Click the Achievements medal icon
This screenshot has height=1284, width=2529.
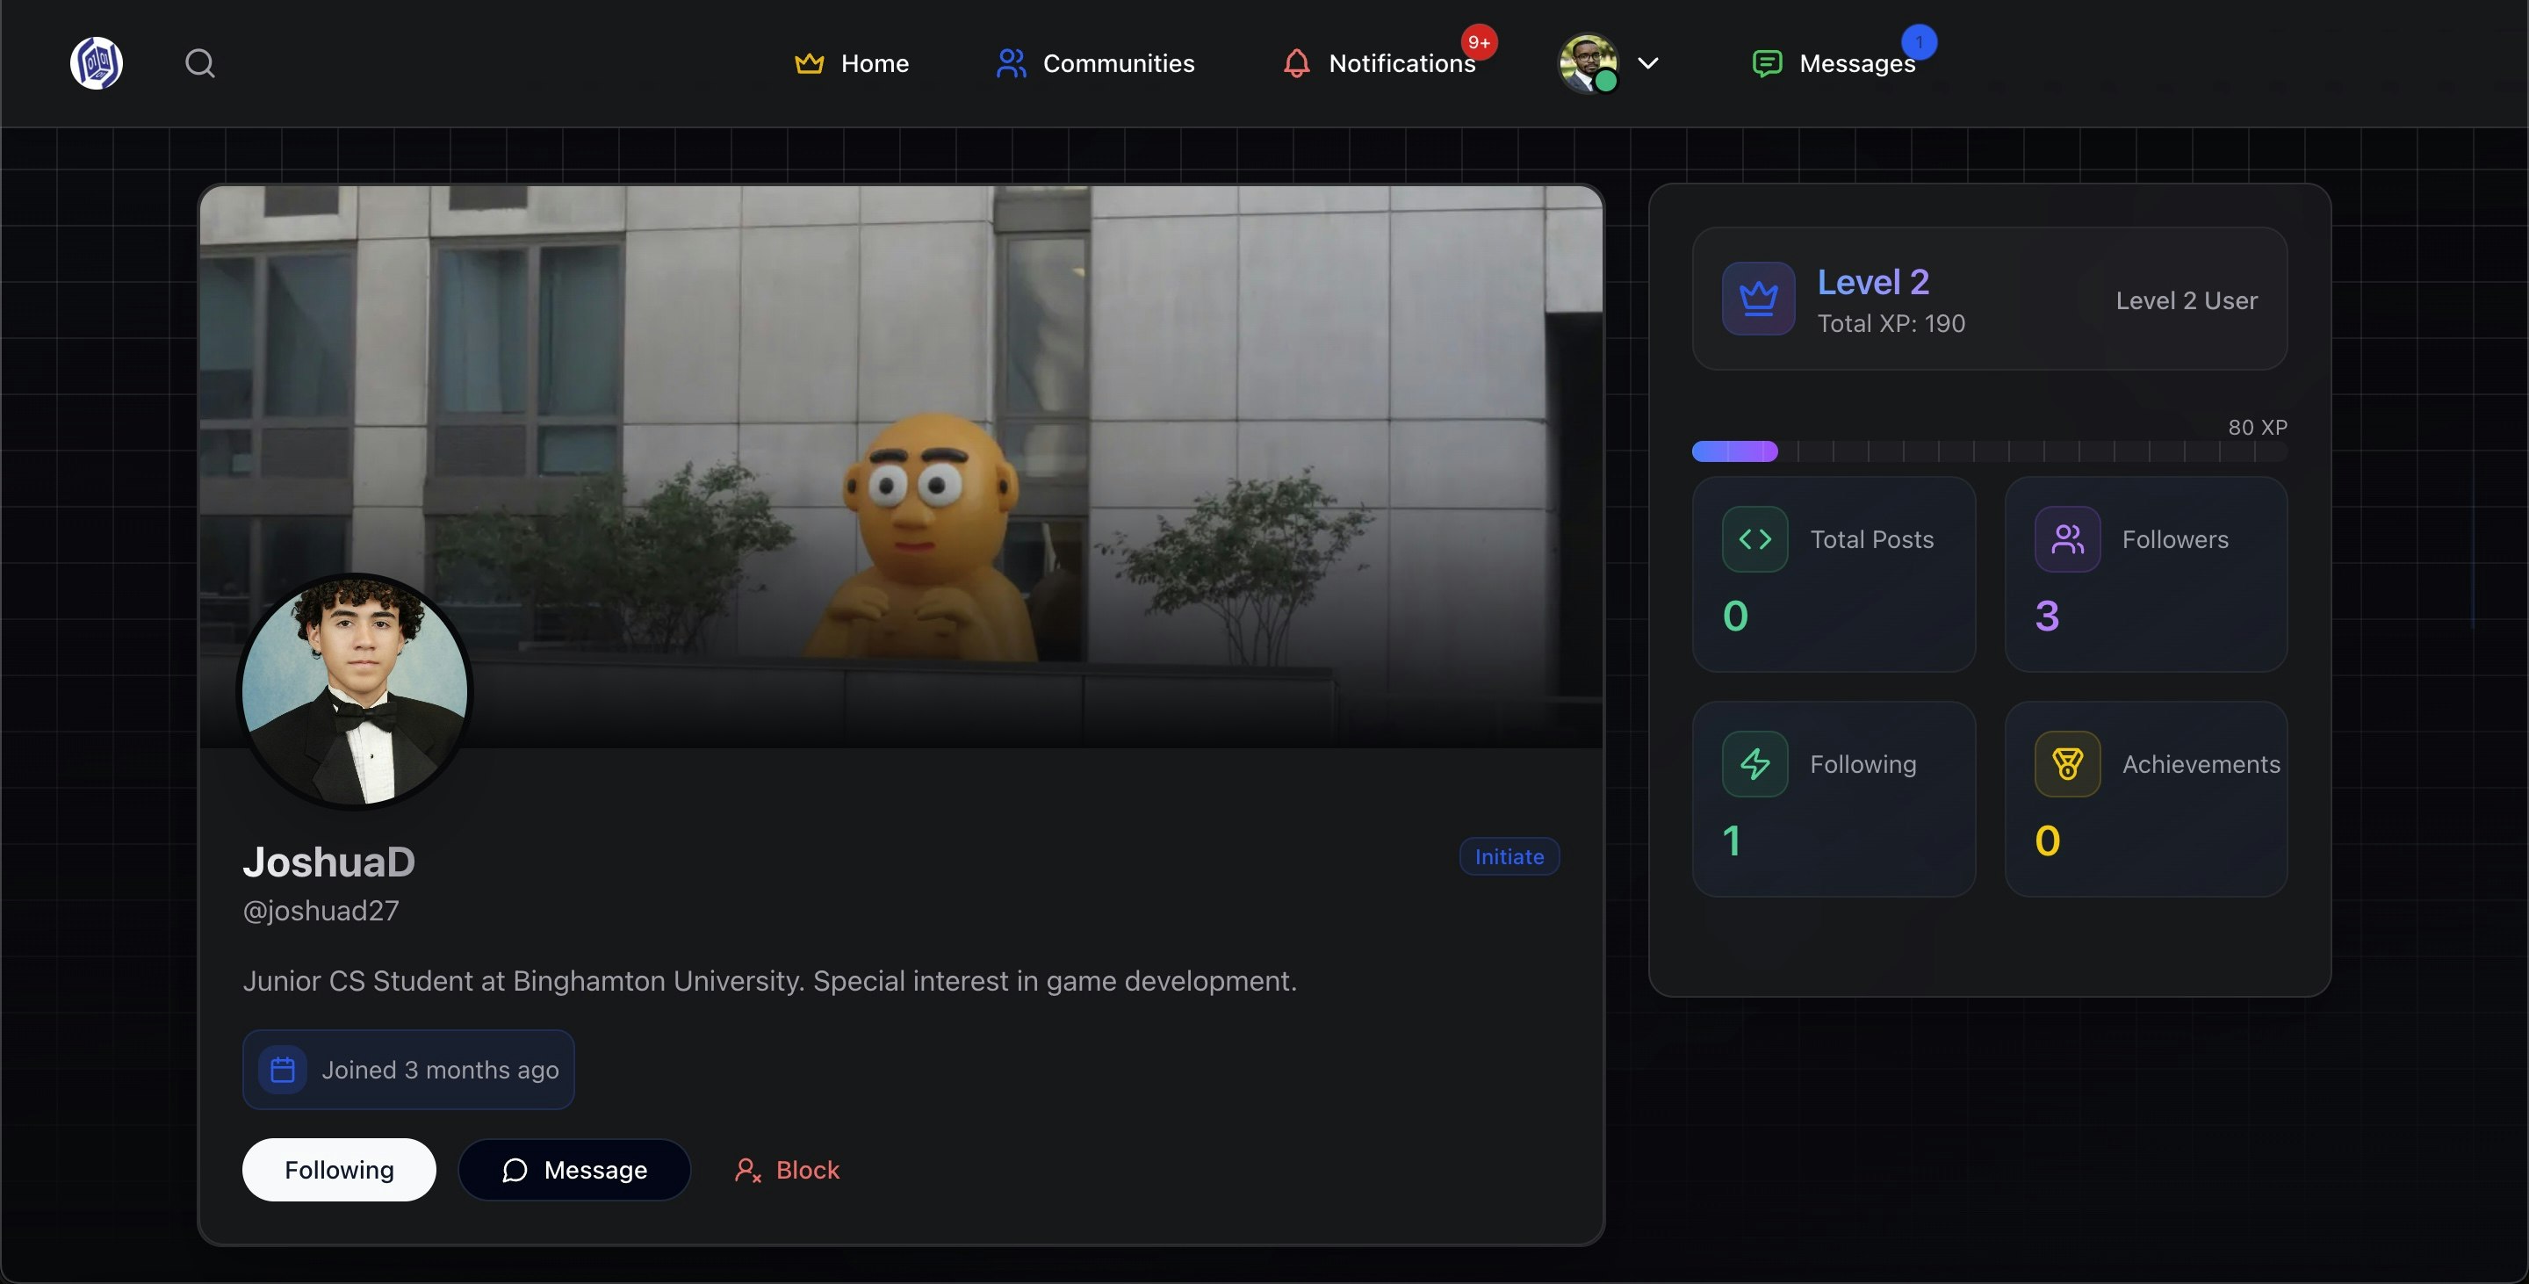pos(2066,764)
